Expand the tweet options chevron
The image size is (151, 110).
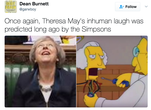tap(146, 7)
